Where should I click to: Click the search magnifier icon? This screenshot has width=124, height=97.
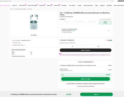click(x=112, y=1)
